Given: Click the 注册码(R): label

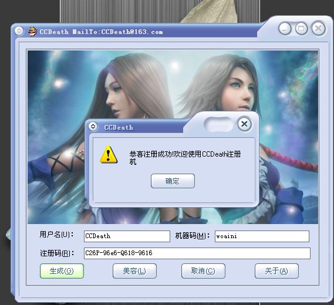Looking at the screenshot, I should 57,253.
